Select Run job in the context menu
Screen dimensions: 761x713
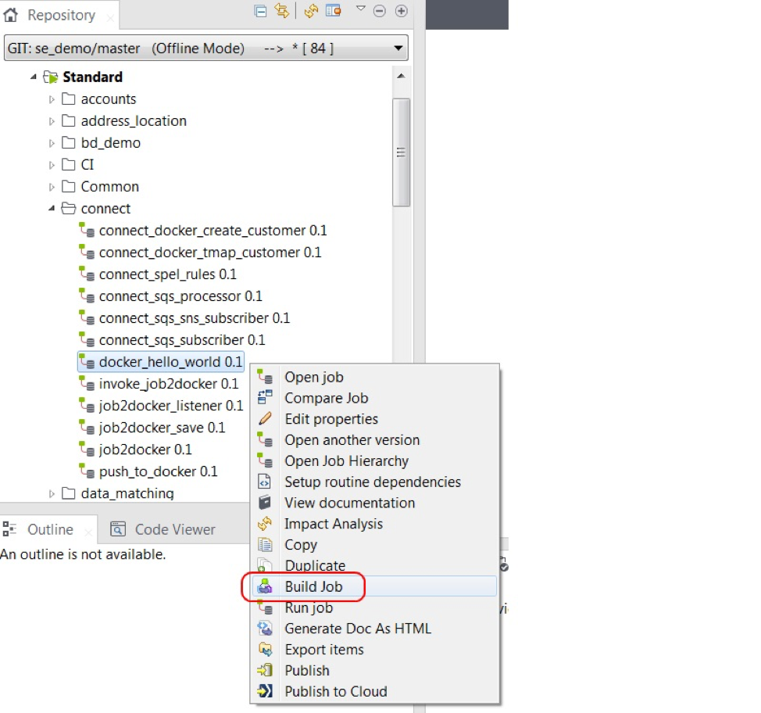pos(309,607)
